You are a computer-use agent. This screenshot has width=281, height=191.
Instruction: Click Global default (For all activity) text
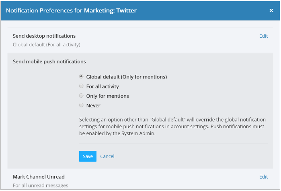point(46,45)
